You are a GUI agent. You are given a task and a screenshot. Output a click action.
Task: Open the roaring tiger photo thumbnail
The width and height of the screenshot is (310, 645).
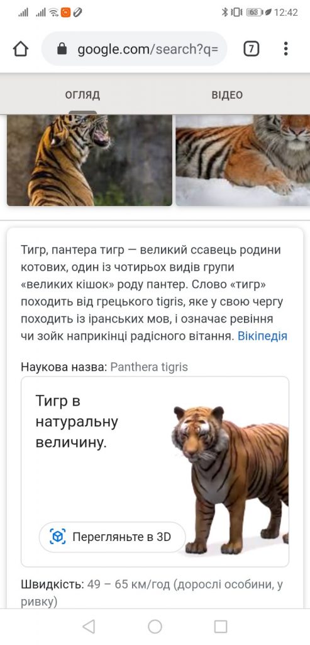click(x=89, y=160)
